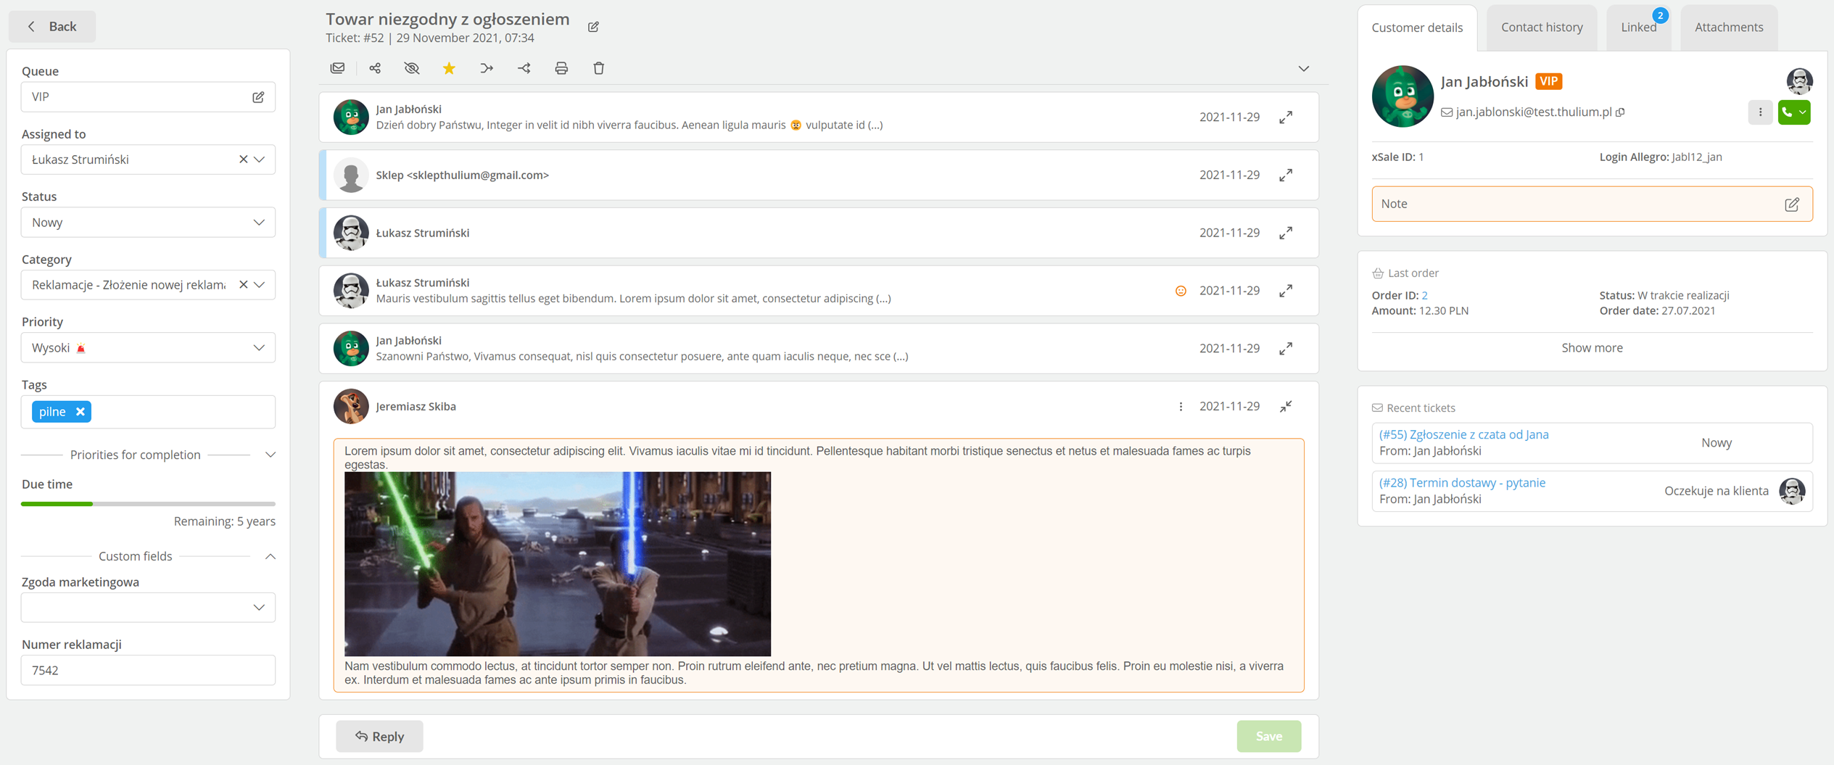Screen dimensions: 1834x765
Task: Click the orange VIP badge
Action: tap(1548, 81)
